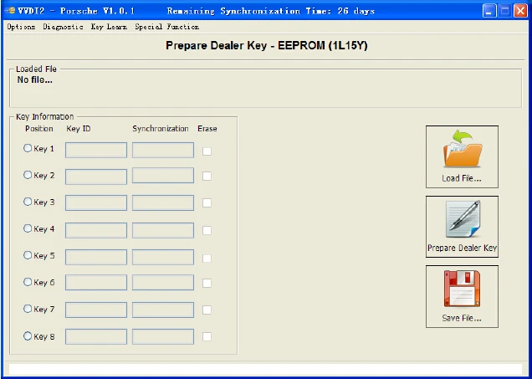Select the Key 5 position radio button

click(28, 255)
